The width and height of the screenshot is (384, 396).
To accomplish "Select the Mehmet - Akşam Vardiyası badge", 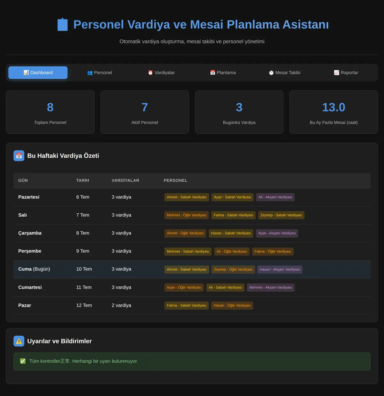I will (x=271, y=288).
